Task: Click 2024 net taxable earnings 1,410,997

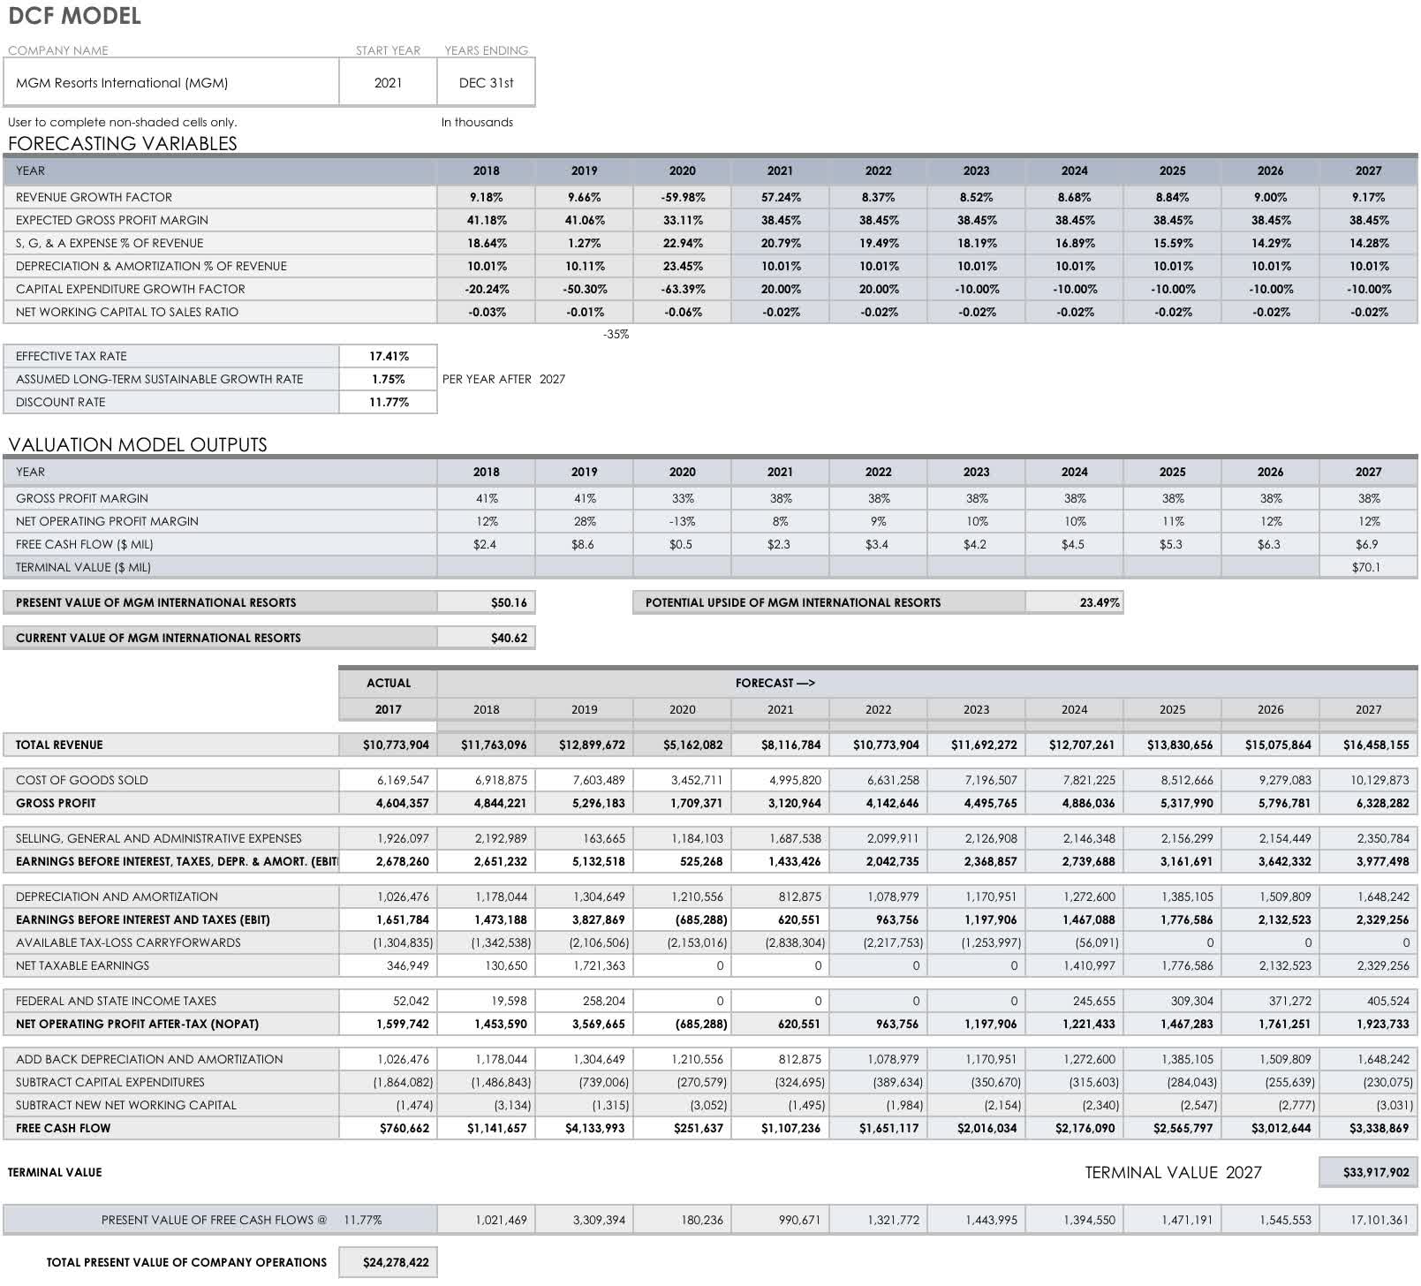Action: [1074, 965]
